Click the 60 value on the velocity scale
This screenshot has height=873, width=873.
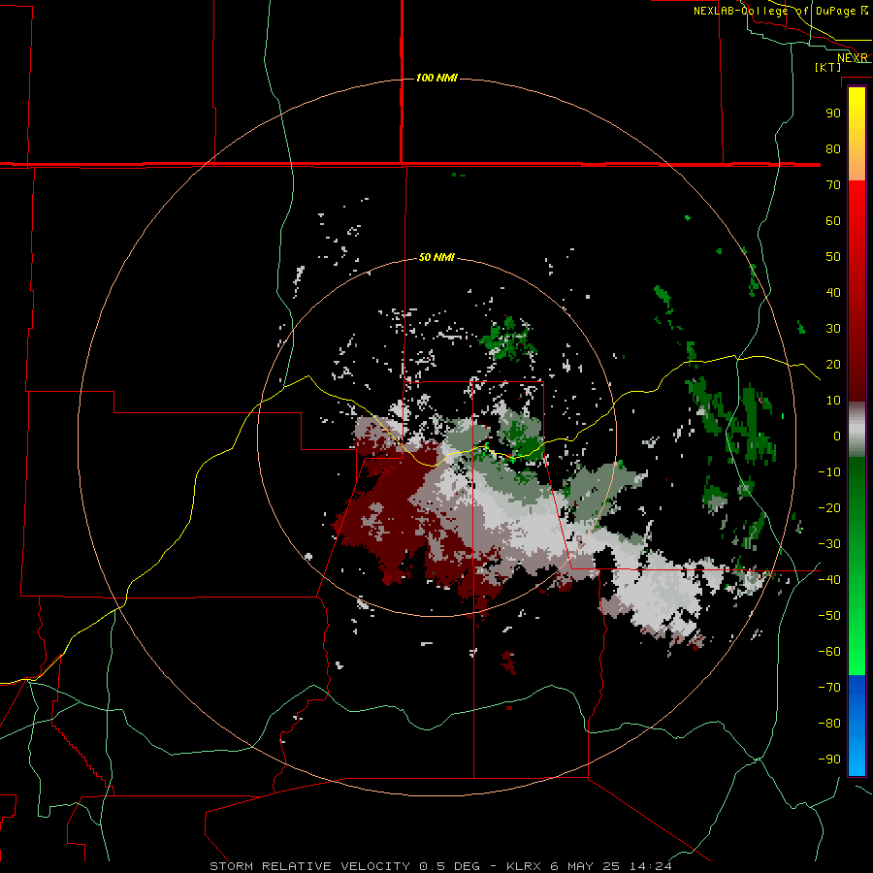833,220
